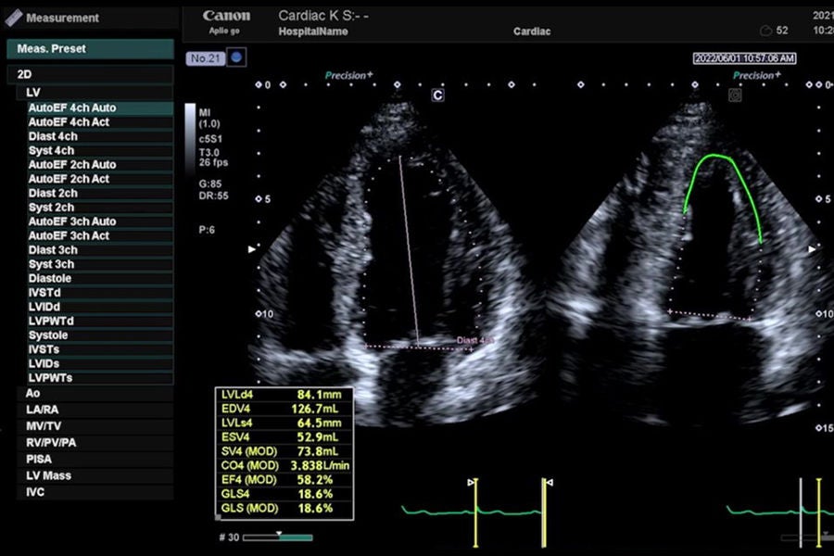This screenshot has height=556, width=834.
Task: Click the first yellow ECG cursor line
Action: tap(476, 513)
